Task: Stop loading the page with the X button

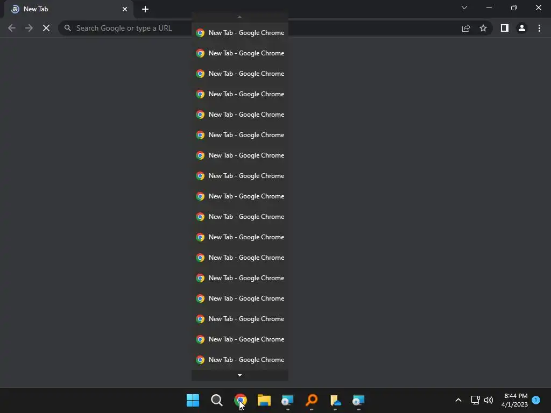Action: click(x=46, y=28)
